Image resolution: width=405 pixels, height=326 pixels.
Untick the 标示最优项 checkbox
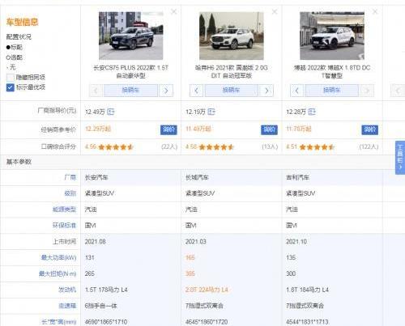click(x=10, y=87)
